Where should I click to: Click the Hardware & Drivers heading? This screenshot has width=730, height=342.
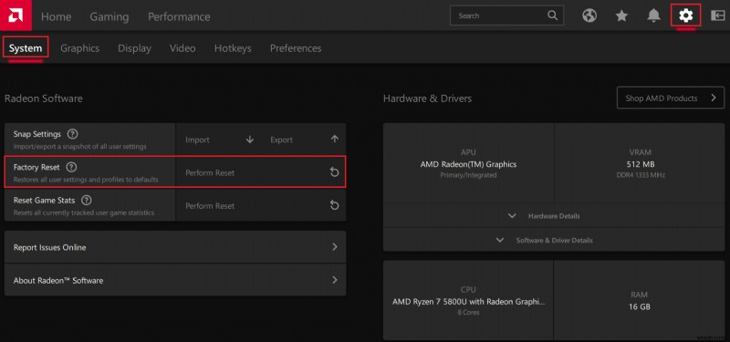pos(427,98)
